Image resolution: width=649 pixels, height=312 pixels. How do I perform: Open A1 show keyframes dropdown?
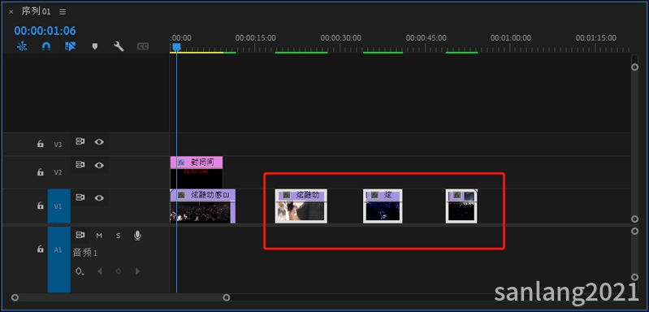[80, 272]
